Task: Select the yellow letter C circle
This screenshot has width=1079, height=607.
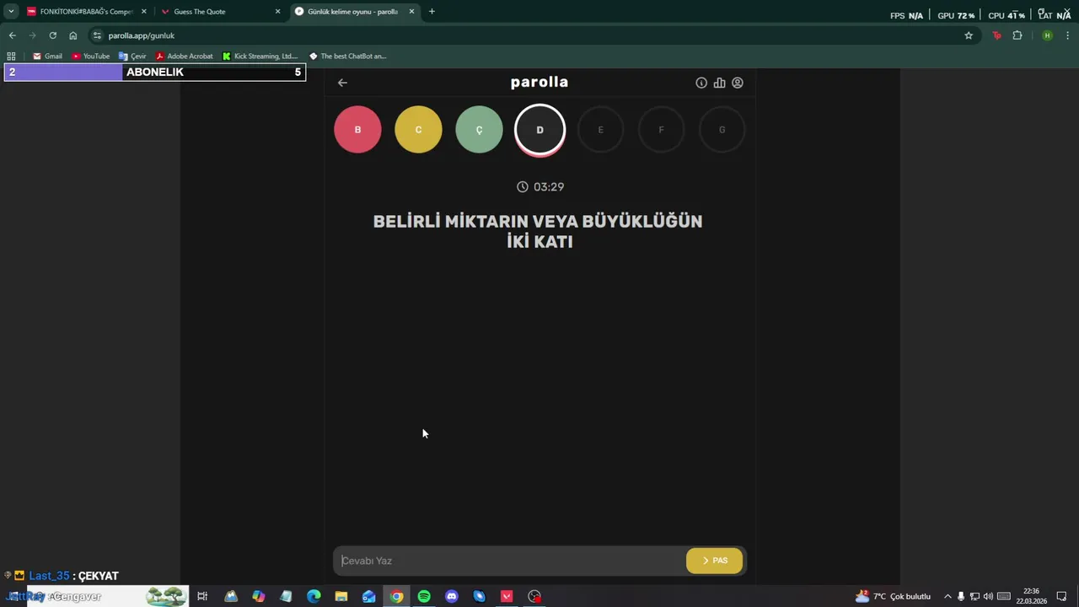Action: (x=418, y=130)
